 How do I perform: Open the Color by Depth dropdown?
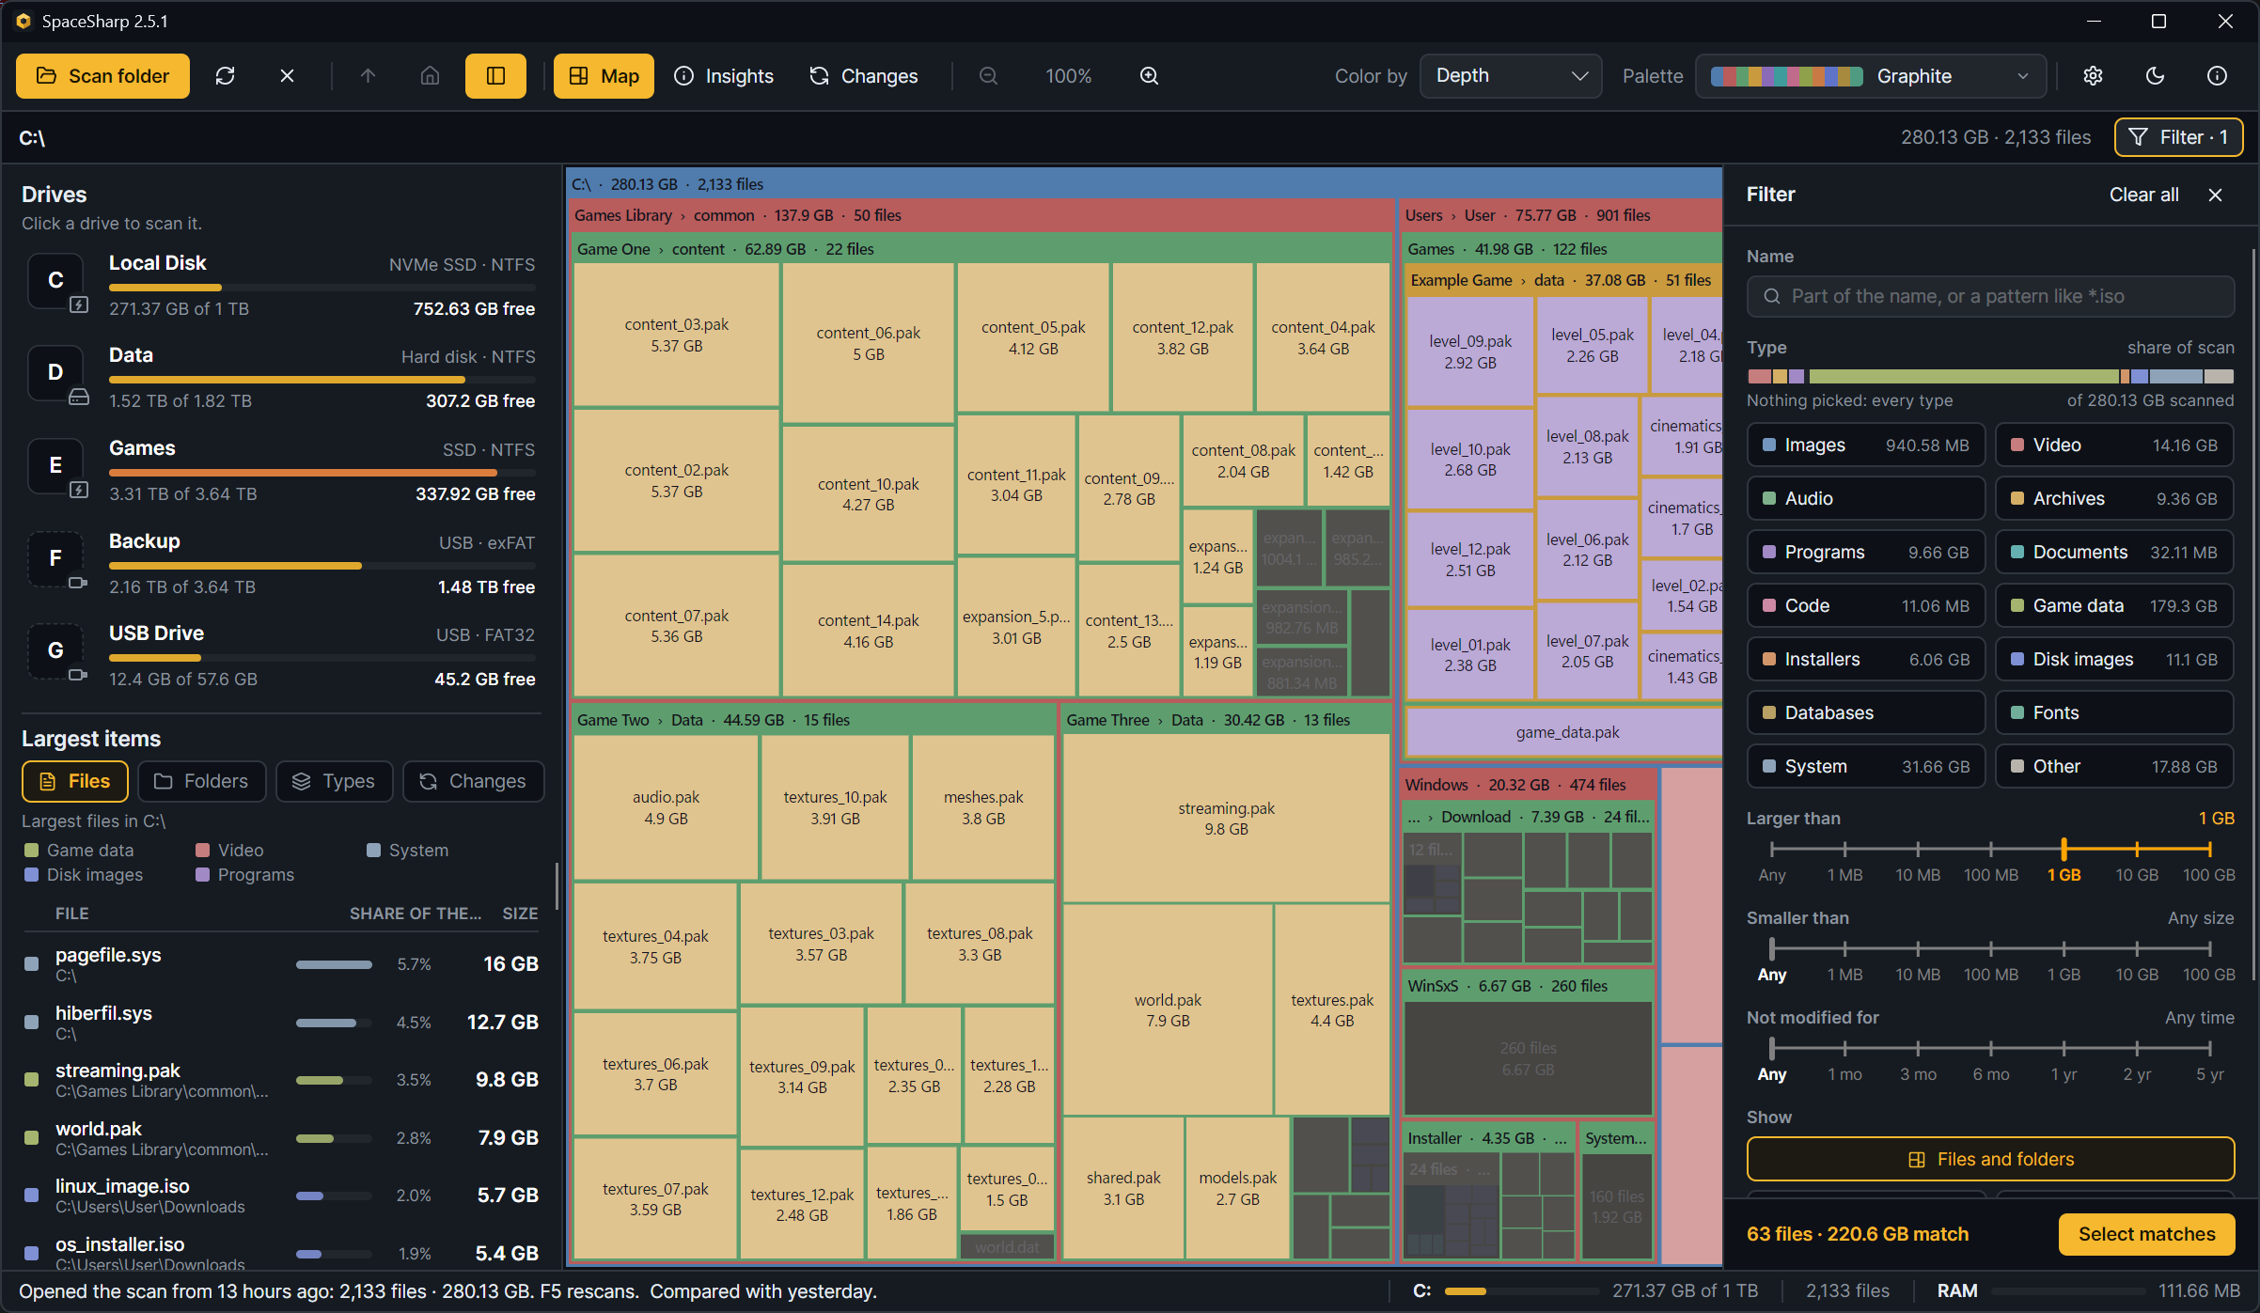[x=1510, y=76]
